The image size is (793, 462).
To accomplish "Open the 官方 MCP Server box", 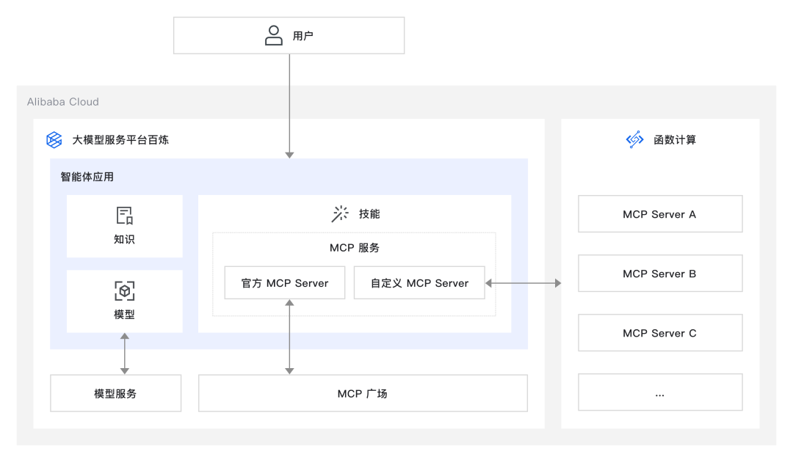I will click(x=284, y=282).
